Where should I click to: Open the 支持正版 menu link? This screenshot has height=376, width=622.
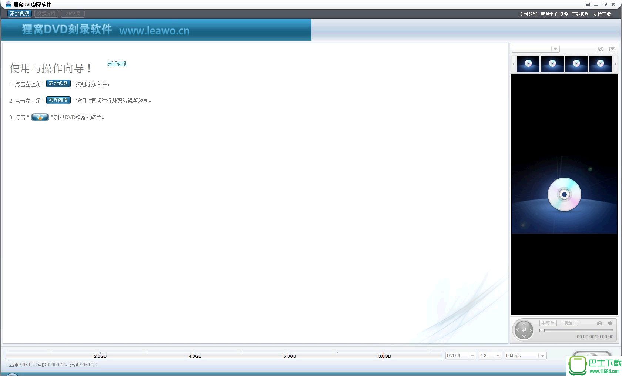(602, 14)
